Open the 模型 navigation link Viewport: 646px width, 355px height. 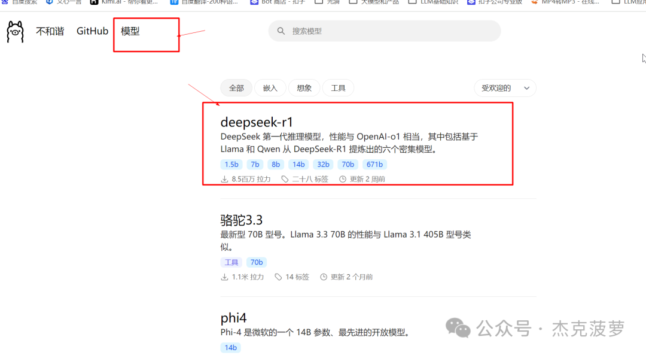point(130,31)
